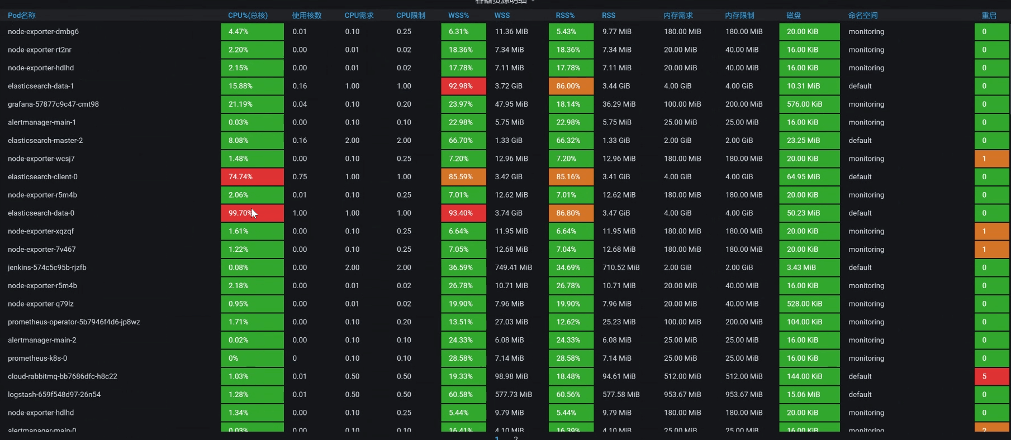
Task: Click the red 99.70% CPU cell
Action: coord(252,213)
